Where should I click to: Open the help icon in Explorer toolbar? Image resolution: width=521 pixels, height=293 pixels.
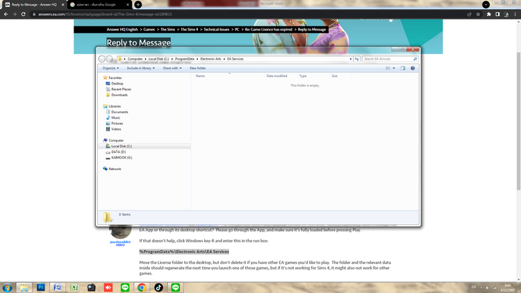(413, 68)
